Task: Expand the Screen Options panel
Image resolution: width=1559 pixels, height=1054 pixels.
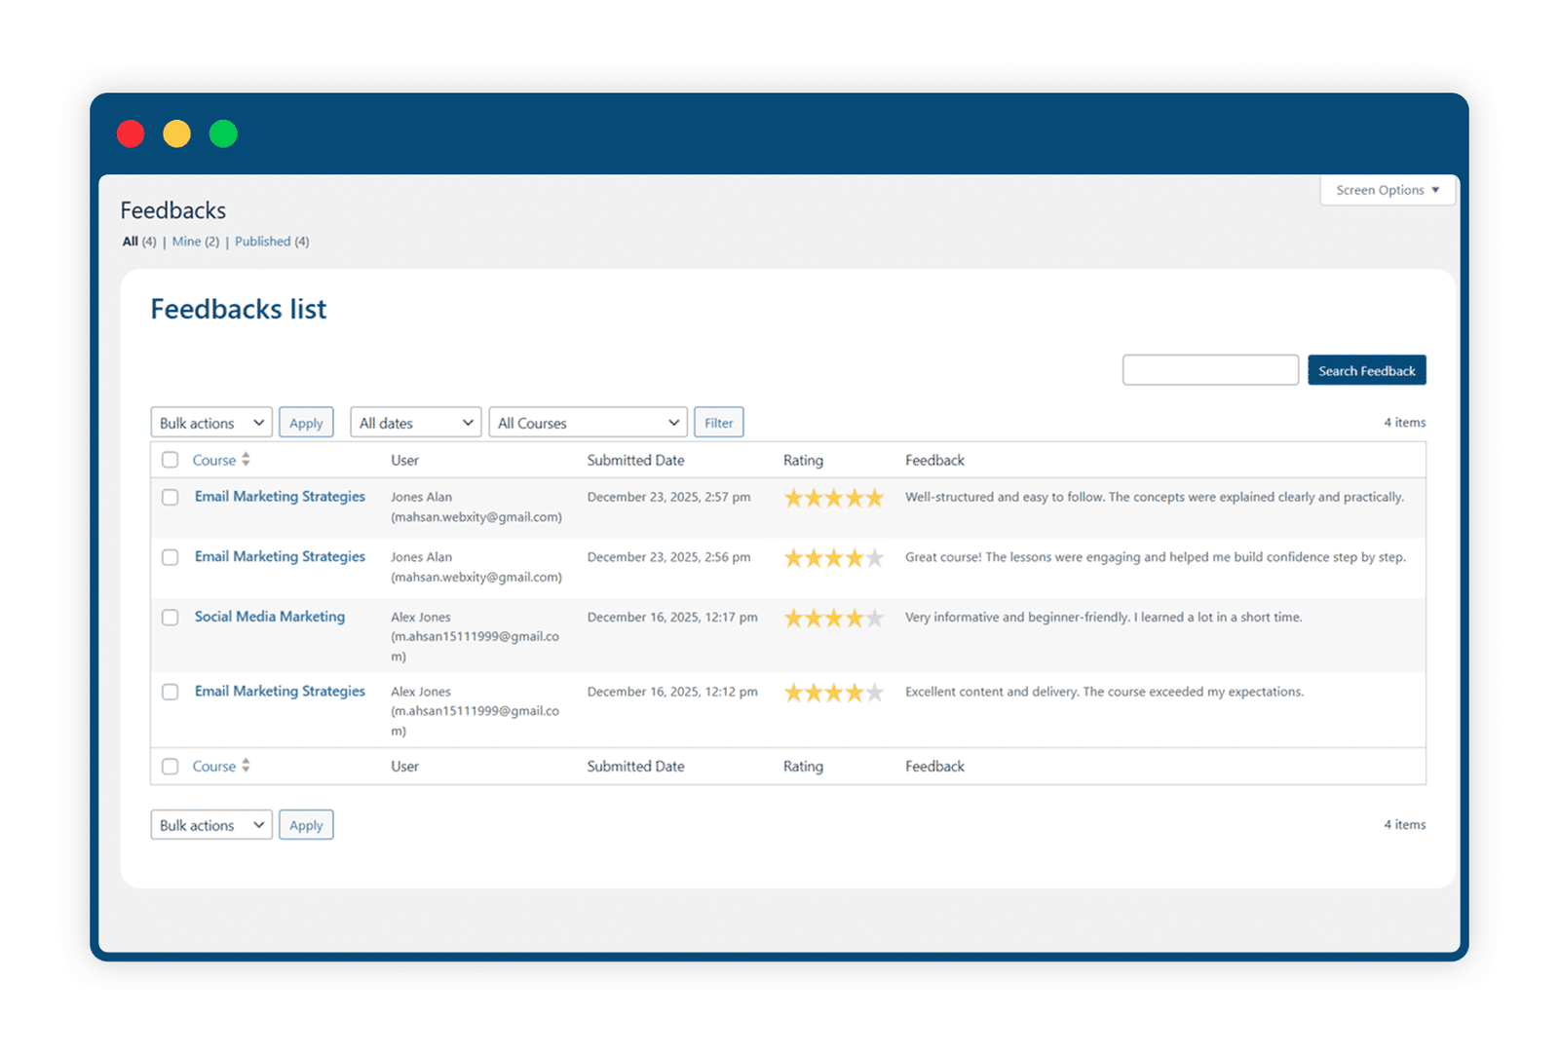Action: 1388,190
